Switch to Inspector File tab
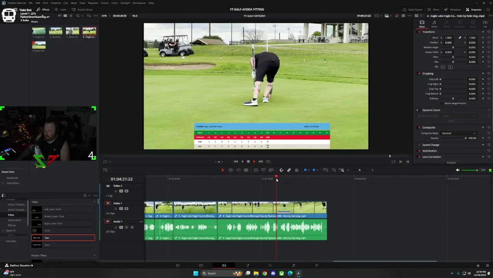This screenshot has height=278, width=493. tap(485, 24)
